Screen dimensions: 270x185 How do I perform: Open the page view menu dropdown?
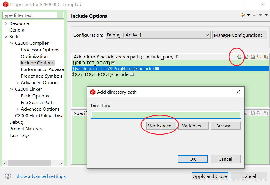[266, 15]
